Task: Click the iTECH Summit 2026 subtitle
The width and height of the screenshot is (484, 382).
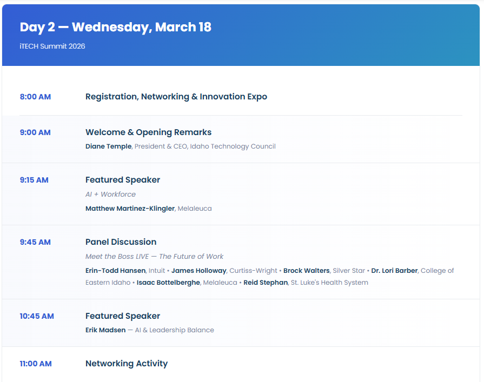Action: pos(52,46)
